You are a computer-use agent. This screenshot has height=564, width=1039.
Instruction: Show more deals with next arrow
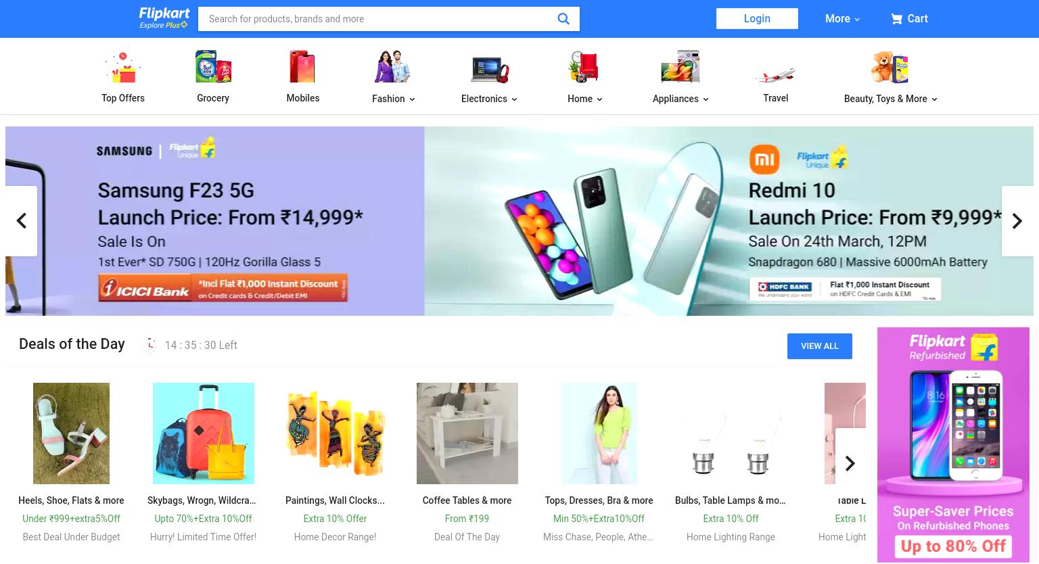[850, 463]
